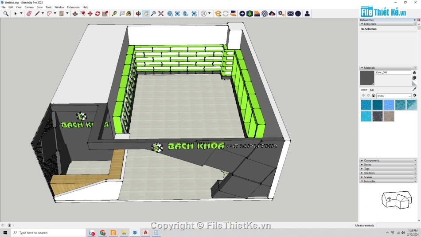Open the gear settings icon in toolbar

[281, 13]
